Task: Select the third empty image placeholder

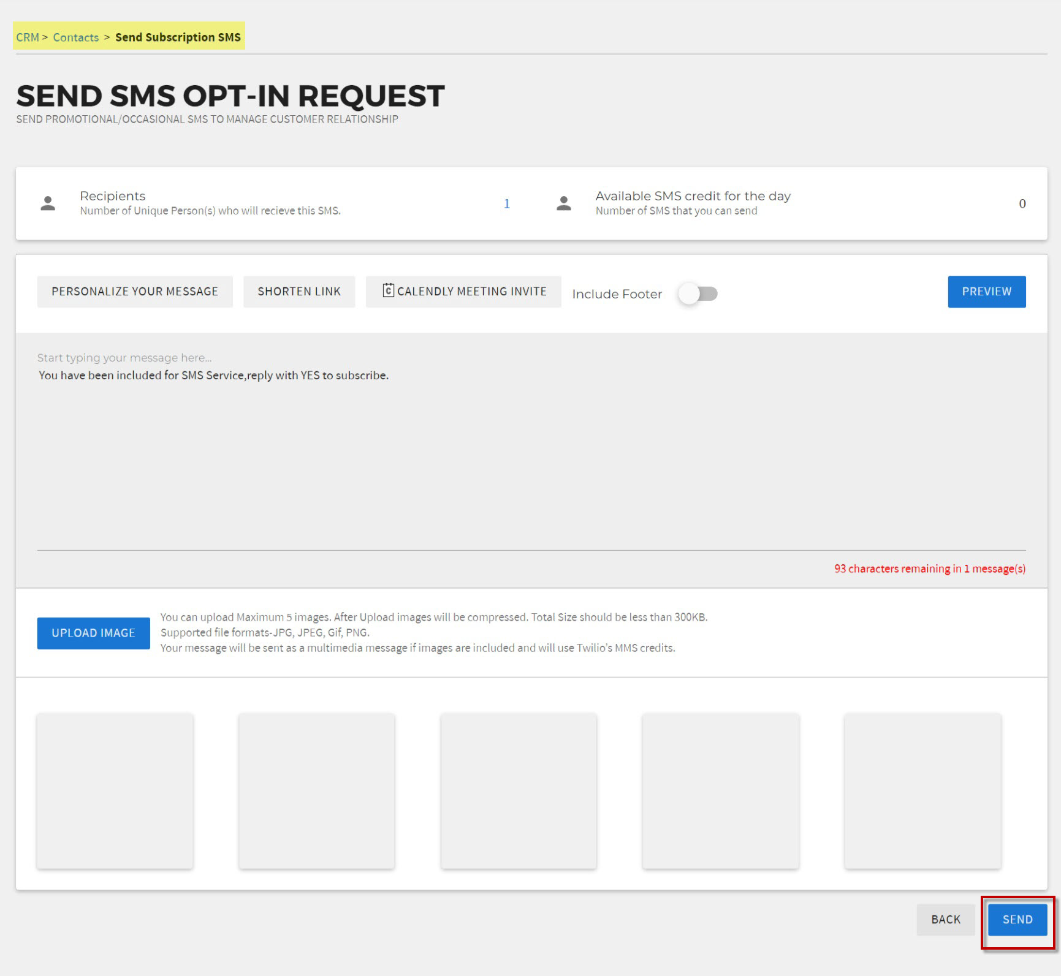Action: (x=519, y=791)
